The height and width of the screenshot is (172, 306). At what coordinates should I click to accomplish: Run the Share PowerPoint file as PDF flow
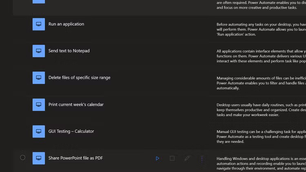point(157,158)
